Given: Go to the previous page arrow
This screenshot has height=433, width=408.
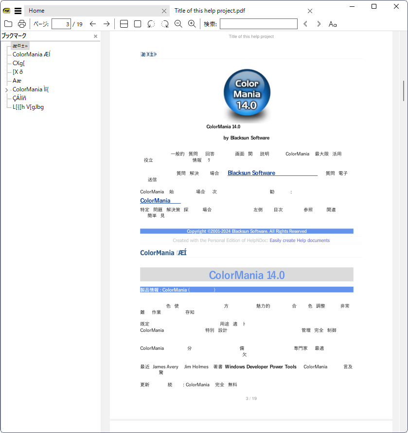Looking at the screenshot, I should coord(93,24).
